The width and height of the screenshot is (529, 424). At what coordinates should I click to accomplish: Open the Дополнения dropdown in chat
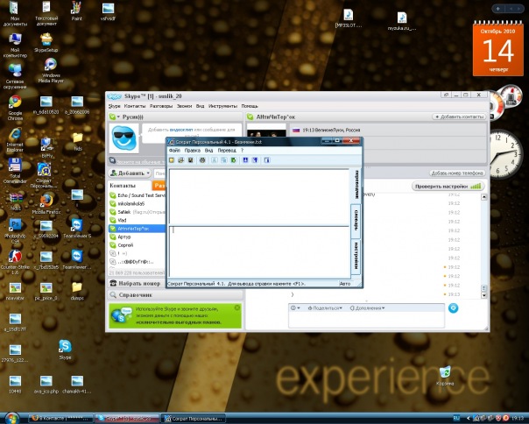[x=369, y=308]
